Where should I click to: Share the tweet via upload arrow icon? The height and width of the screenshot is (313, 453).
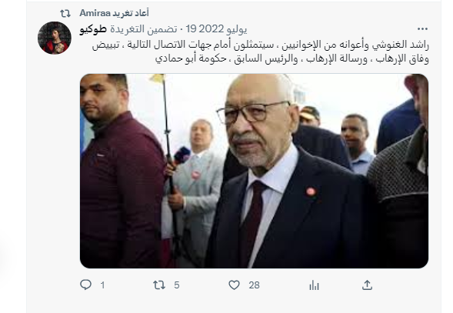[367, 285]
